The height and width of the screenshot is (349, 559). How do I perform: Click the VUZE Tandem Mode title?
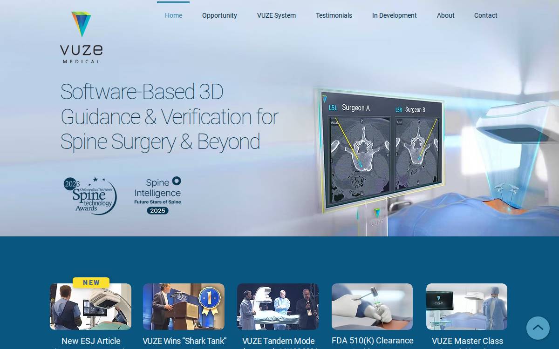pos(279,341)
